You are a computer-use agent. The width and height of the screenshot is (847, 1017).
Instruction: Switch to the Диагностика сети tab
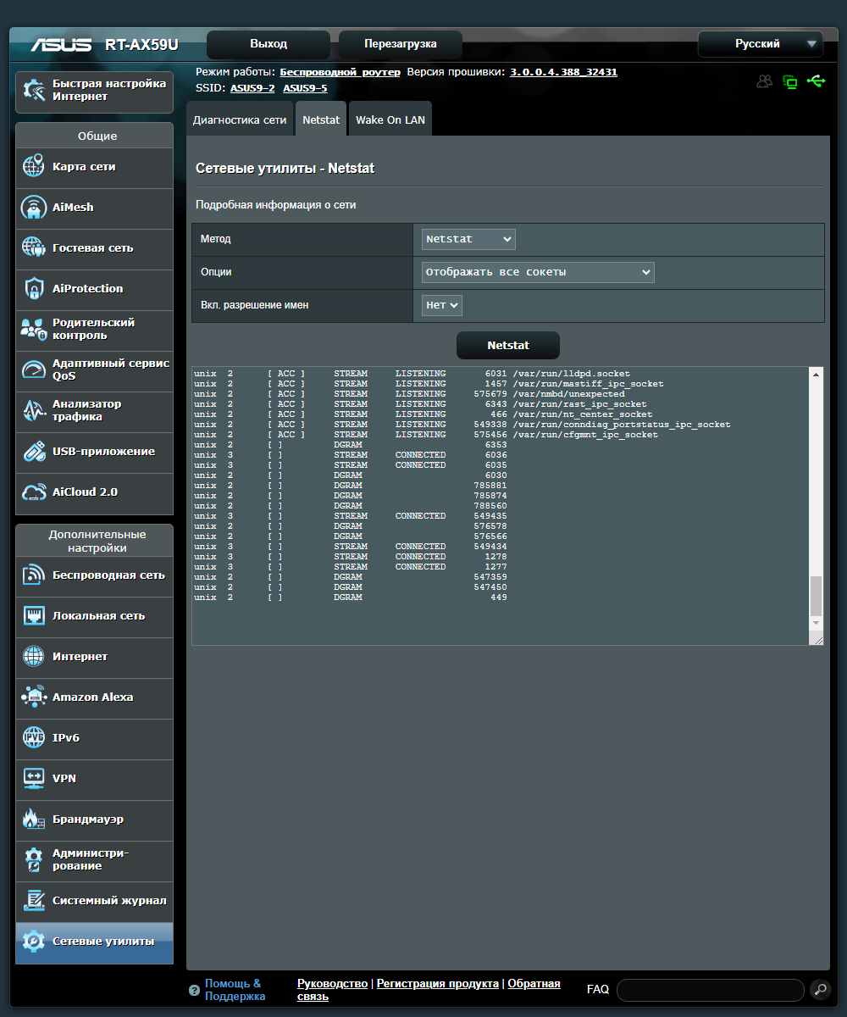point(240,119)
